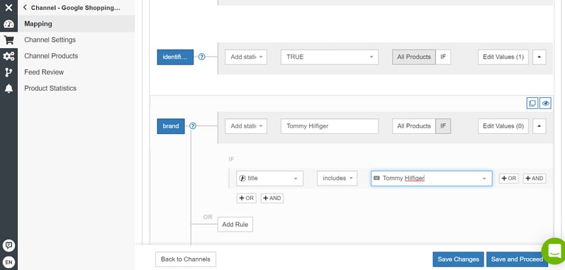Viewport: 565px width, 270px height.
Task: Click the Save Changes button
Action: click(x=458, y=259)
